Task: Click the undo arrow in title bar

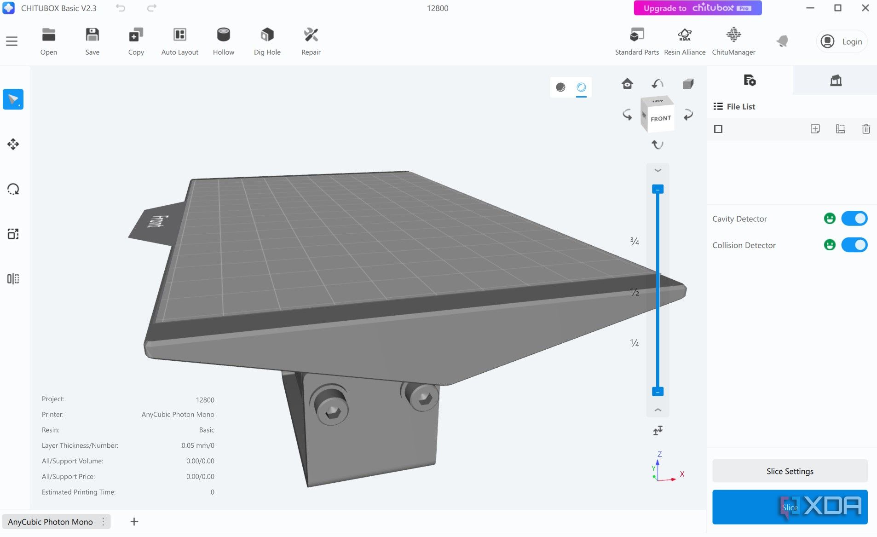Action: [121, 8]
